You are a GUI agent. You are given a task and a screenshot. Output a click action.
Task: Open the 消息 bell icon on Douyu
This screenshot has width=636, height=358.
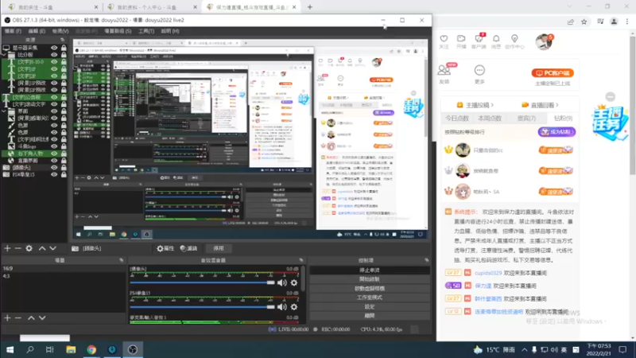(x=496, y=41)
